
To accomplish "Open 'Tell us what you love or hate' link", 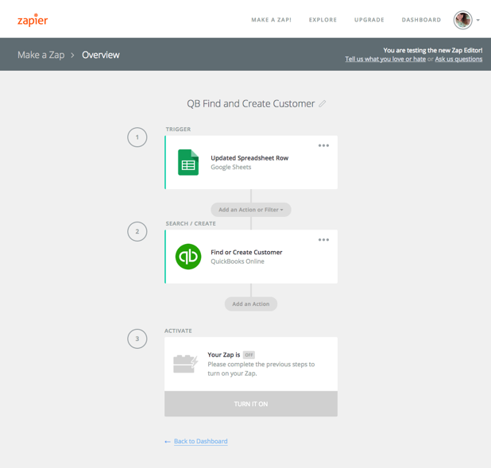I will (385, 59).
